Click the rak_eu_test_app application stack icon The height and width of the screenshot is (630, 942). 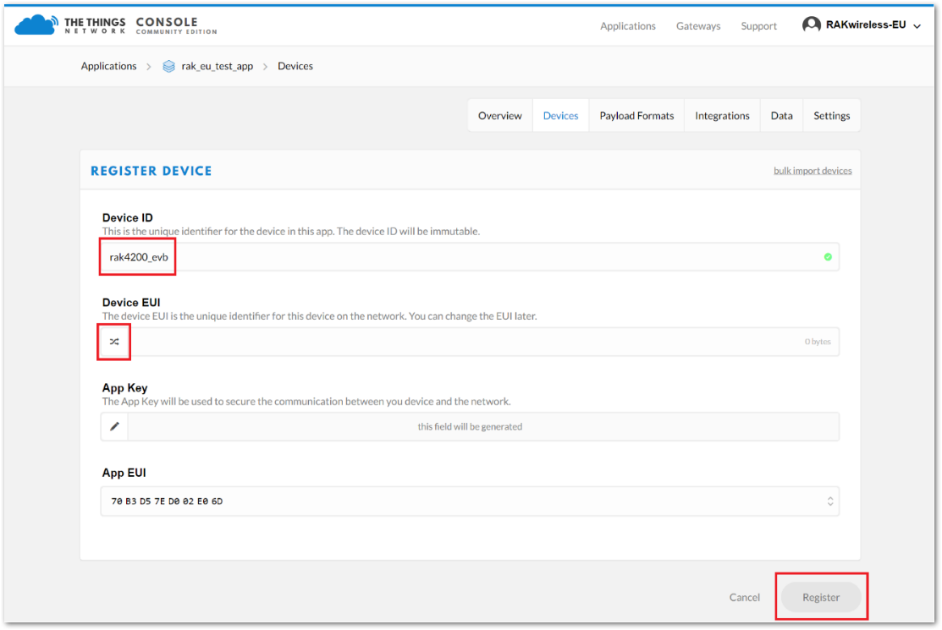coord(168,66)
